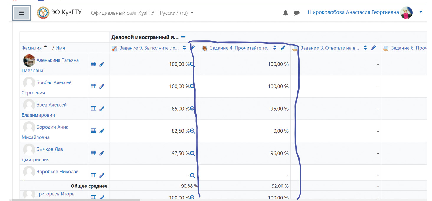Open the messages chat bubble icon
Screen dimensions: 432x201
(x=297, y=13)
